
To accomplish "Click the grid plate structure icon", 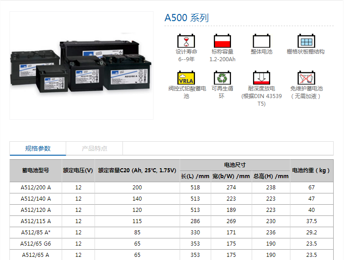I will tap(306, 41).
